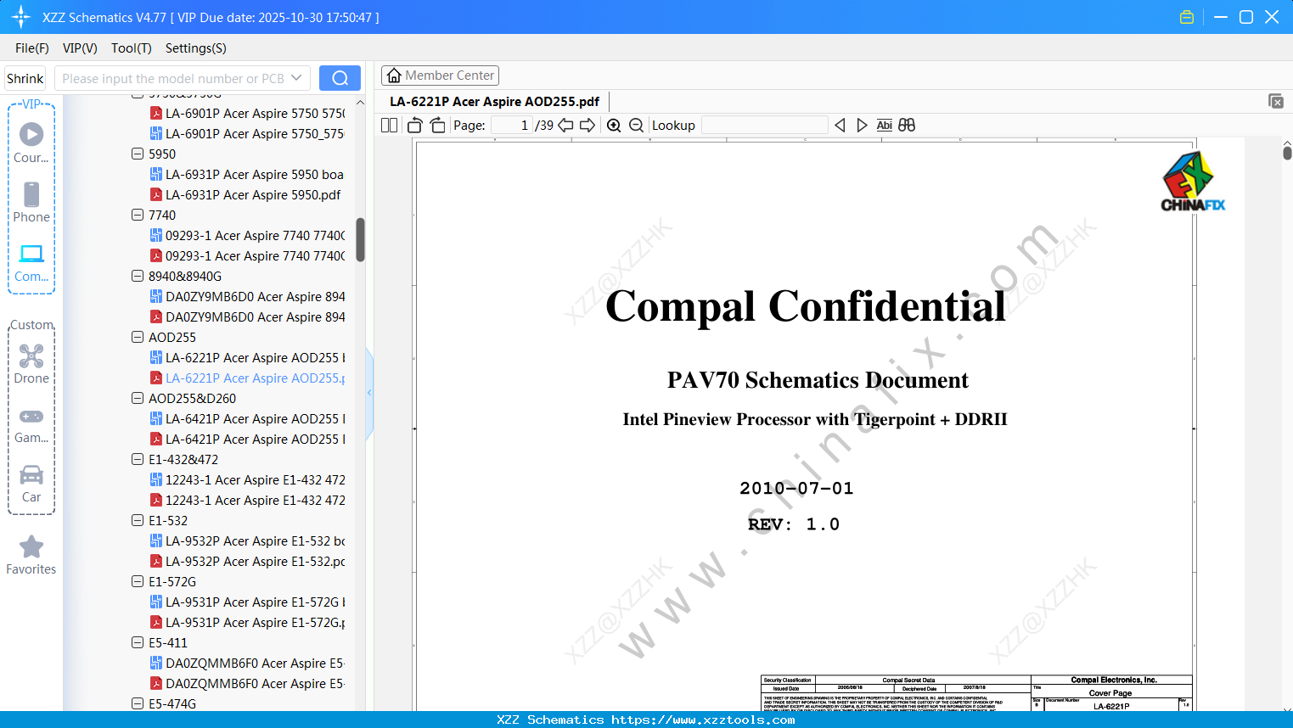Click the model number search field
The image size is (1293, 728).
click(x=172, y=78)
